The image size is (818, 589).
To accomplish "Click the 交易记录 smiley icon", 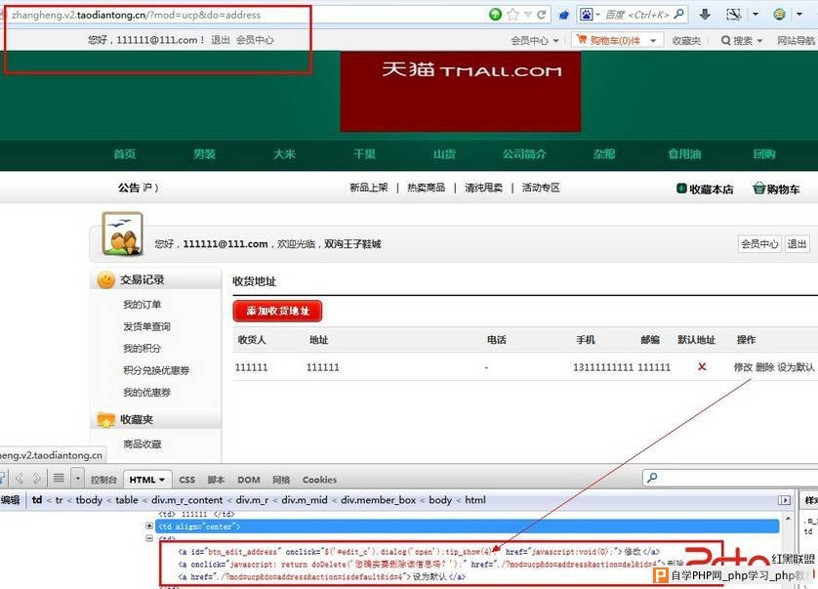I will click(x=105, y=280).
